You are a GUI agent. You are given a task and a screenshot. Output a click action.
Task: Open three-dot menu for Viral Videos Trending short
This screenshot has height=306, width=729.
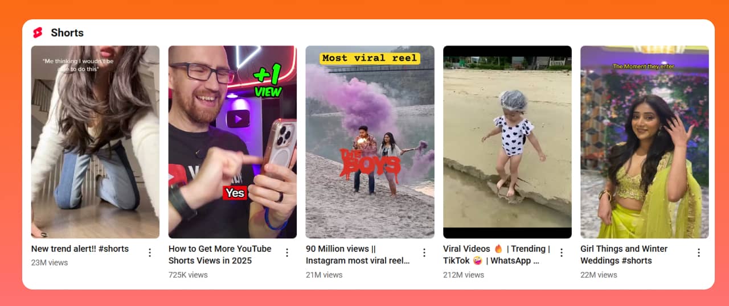(562, 253)
